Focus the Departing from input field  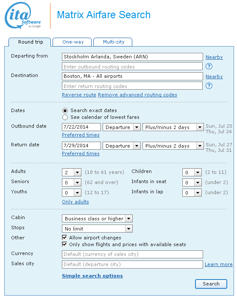click(x=132, y=57)
